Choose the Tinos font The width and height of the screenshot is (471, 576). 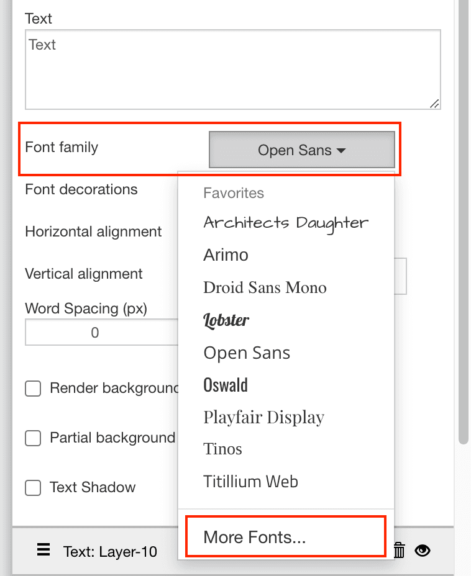point(222,449)
